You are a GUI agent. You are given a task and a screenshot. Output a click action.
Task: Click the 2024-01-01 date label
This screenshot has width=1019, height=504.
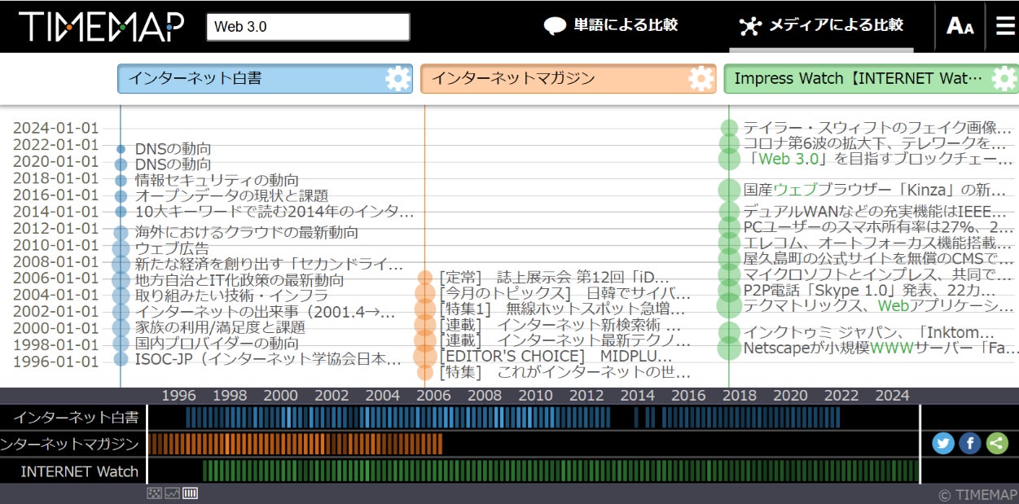point(55,128)
